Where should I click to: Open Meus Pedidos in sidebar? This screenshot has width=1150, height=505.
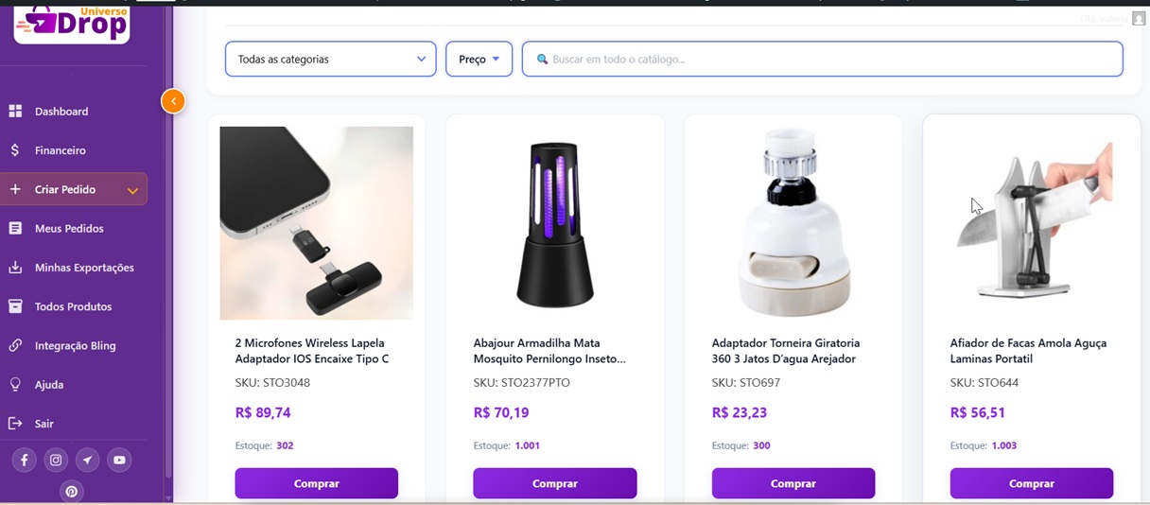69,229
